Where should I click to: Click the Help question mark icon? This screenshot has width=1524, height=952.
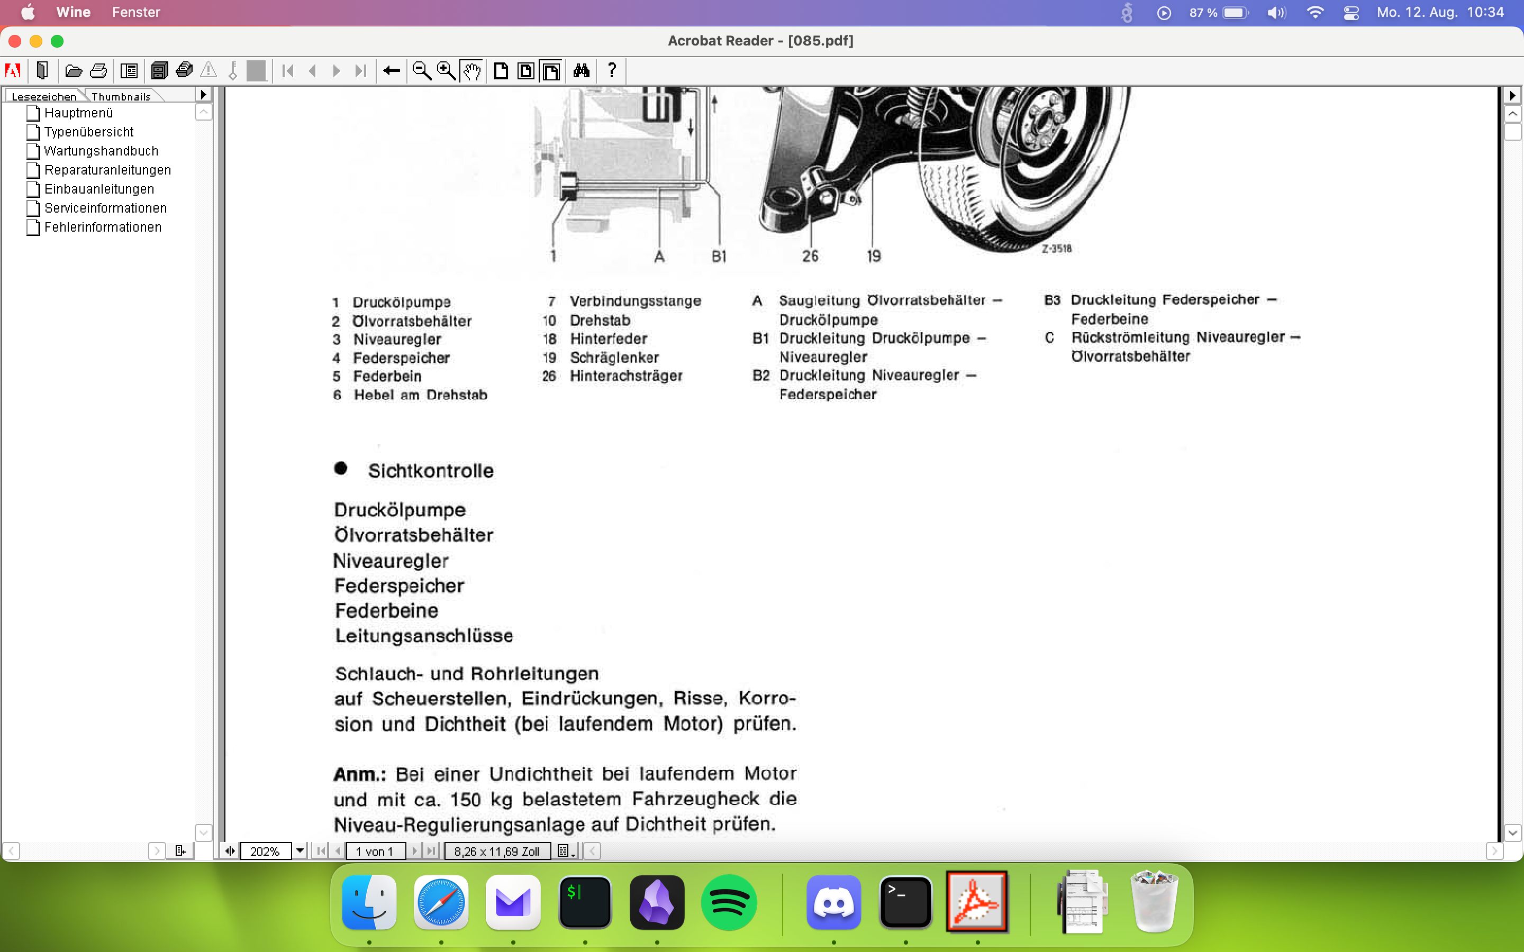(611, 70)
